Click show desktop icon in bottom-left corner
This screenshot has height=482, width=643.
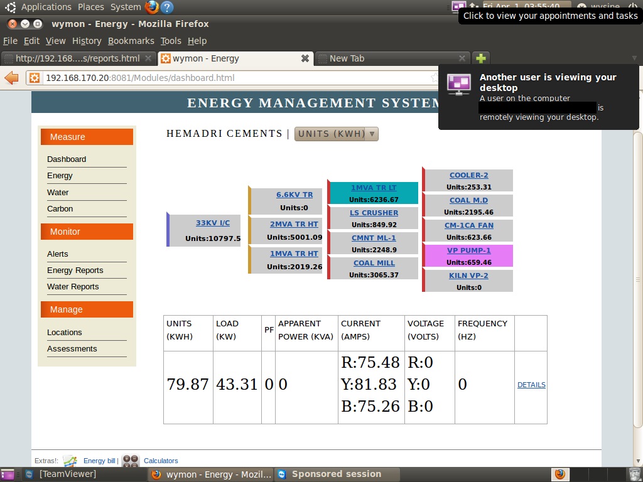tap(8, 474)
